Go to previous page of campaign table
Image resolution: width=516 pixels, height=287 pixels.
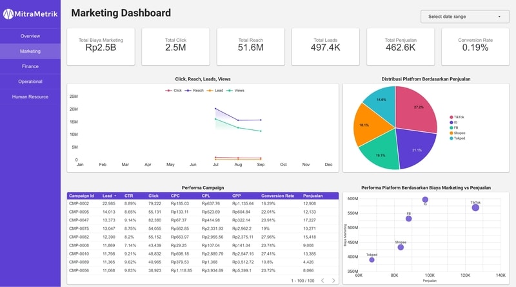[x=323, y=281]
